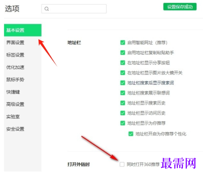The image size is (203, 175).
Task: Toggle 启用地址栏复制粘贴助手 checkbox
Action: tap(123, 53)
